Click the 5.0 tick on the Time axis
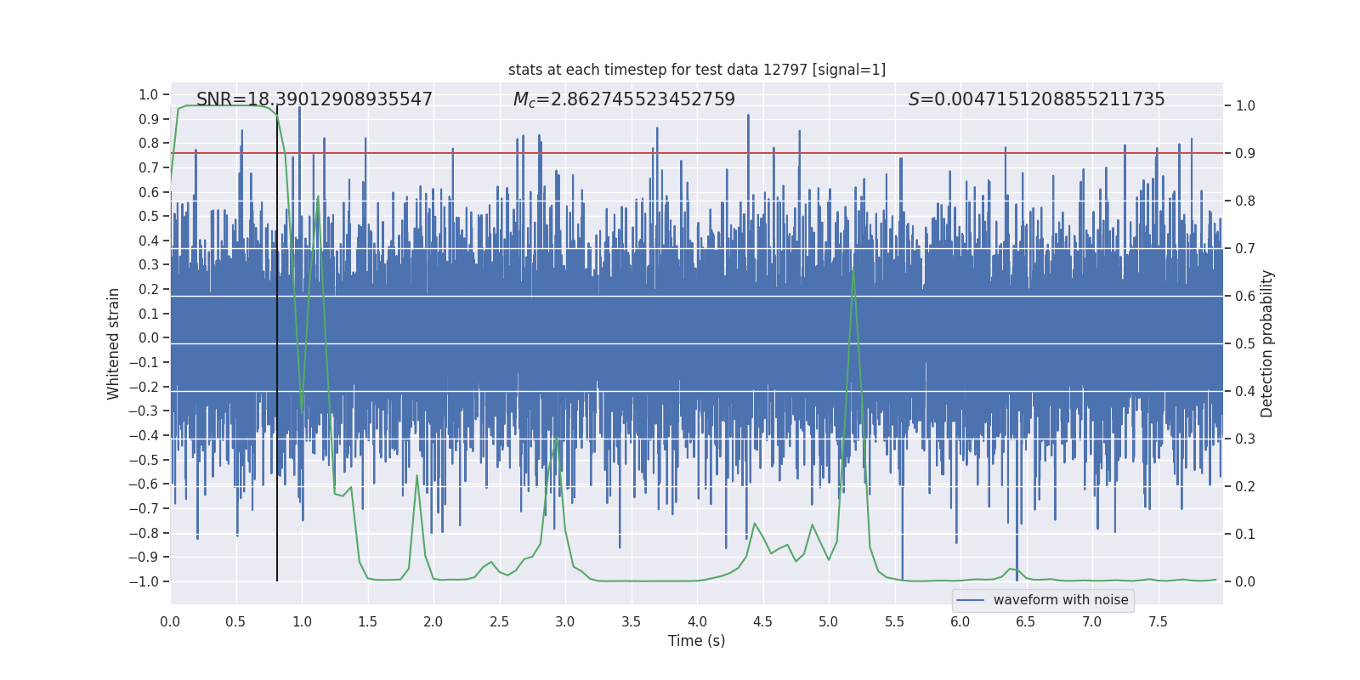Viewport: 1360px width, 680px height. pos(829,621)
